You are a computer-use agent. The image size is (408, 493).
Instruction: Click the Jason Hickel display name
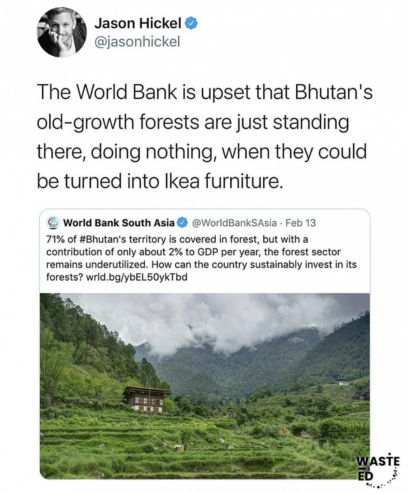tap(138, 24)
